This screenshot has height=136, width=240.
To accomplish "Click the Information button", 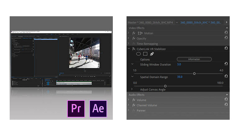I will (x=194, y=59).
